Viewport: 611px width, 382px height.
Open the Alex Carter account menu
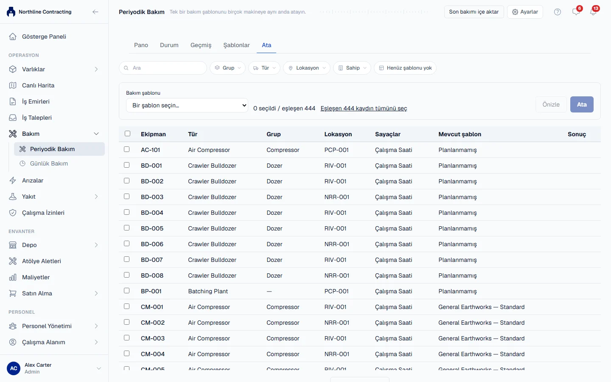point(54,368)
